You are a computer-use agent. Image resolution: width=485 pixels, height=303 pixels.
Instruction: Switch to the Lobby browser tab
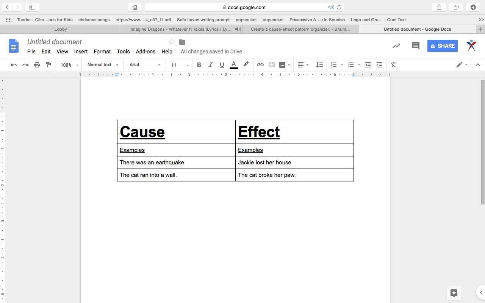[x=61, y=29]
